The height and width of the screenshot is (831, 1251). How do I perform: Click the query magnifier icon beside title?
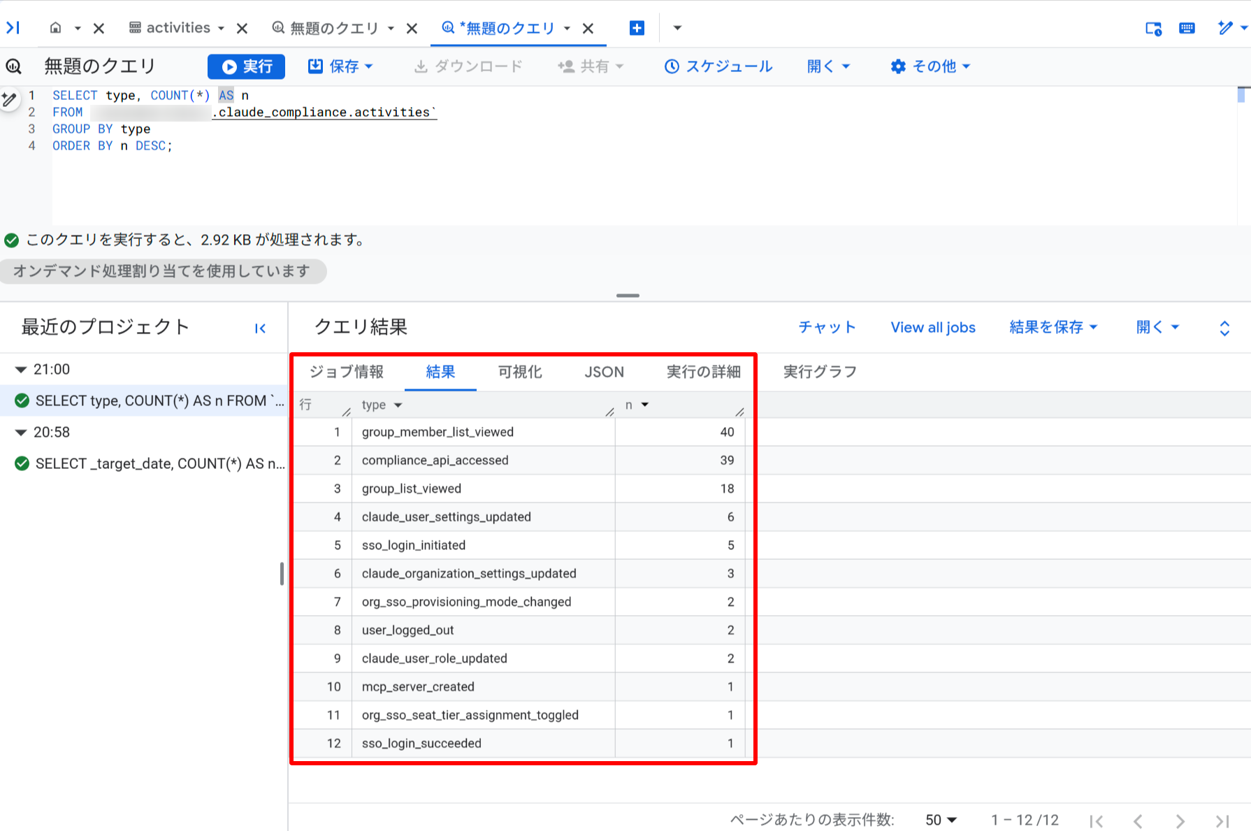tap(14, 66)
